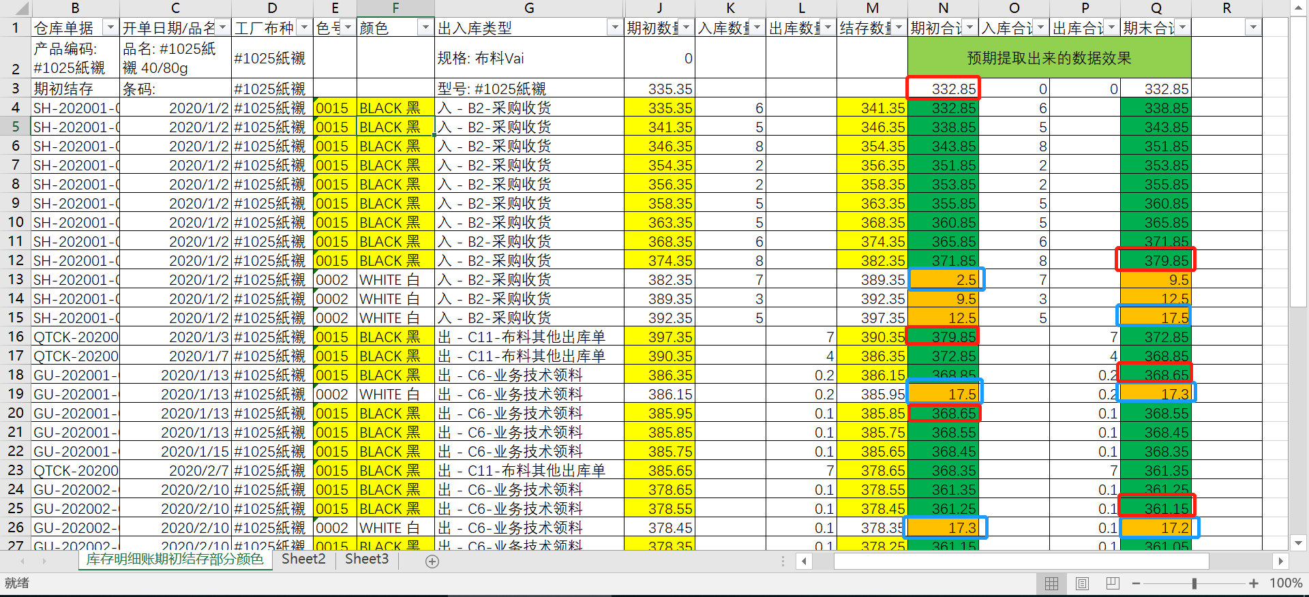Click the 100% zoom level button
The width and height of the screenshot is (1309, 597).
(x=1285, y=583)
